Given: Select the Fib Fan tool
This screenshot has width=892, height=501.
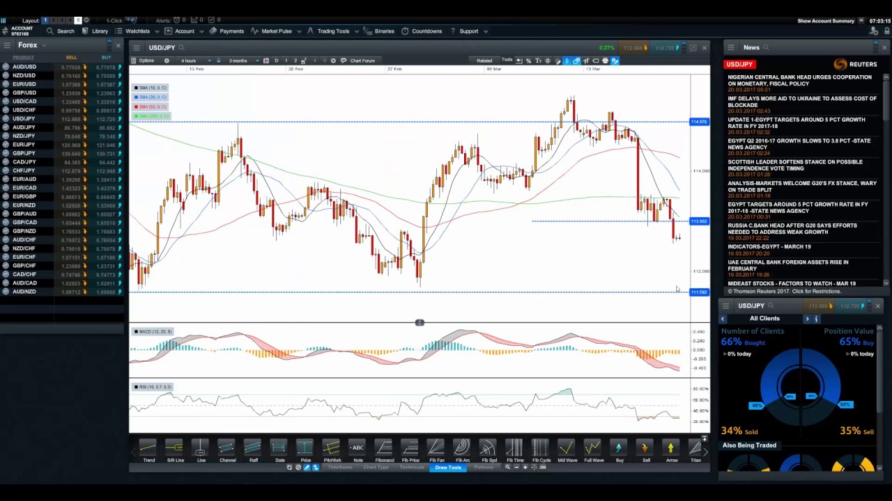Looking at the screenshot, I should (x=436, y=451).
